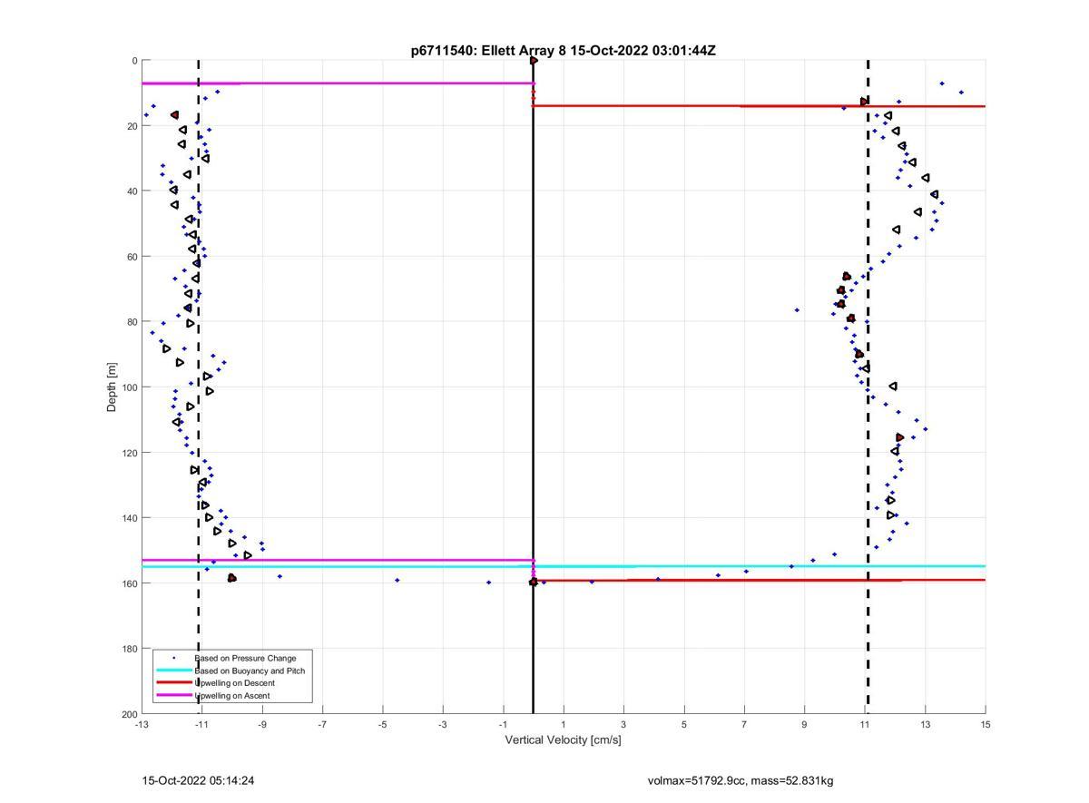Click the depth axis tick label '80'

pyautogui.click(x=132, y=322)
